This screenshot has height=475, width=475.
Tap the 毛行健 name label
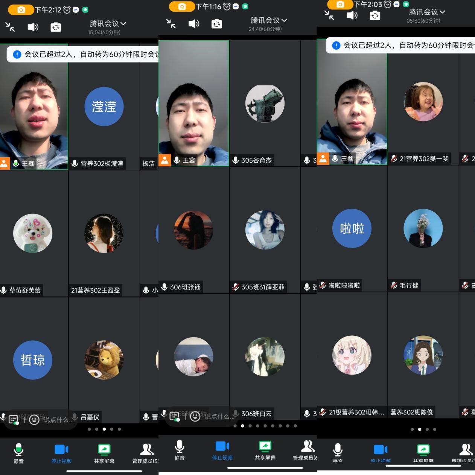(x=409, y=285)
